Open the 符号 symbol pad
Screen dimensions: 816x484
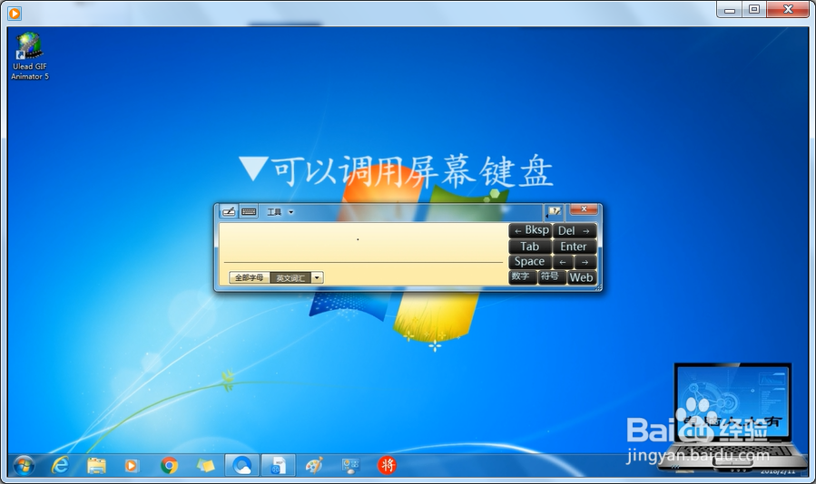point(552,277)
